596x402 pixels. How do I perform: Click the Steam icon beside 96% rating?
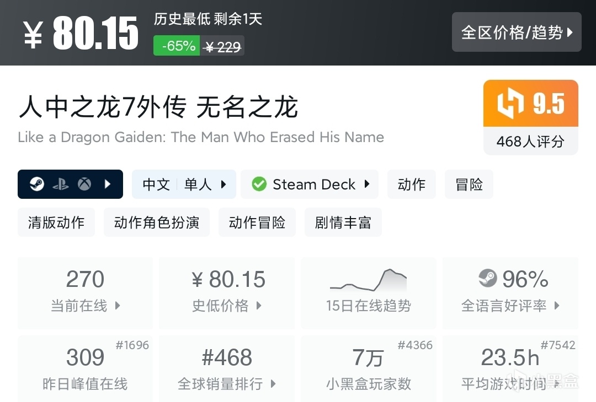tap(487, 279)
